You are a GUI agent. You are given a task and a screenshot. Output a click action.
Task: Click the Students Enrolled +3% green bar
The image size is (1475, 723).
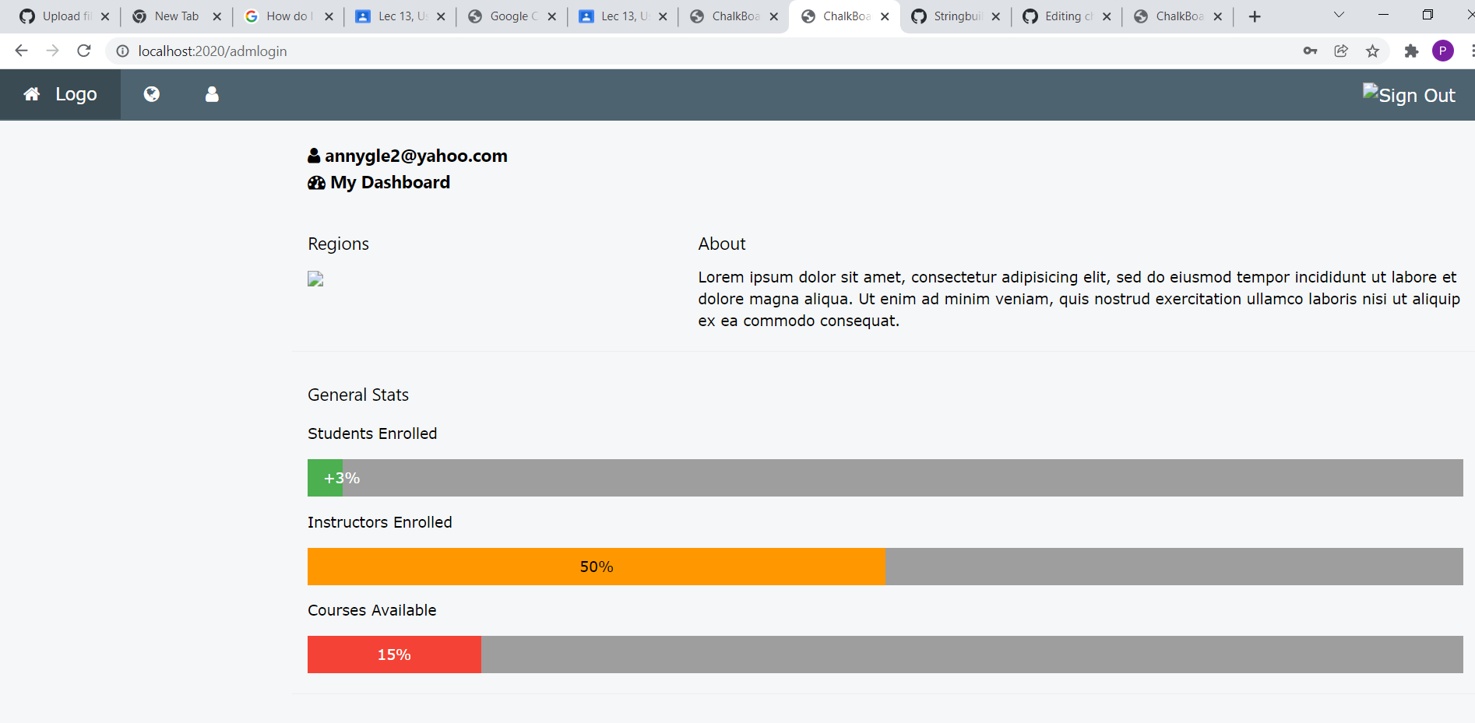click(325, 478)
